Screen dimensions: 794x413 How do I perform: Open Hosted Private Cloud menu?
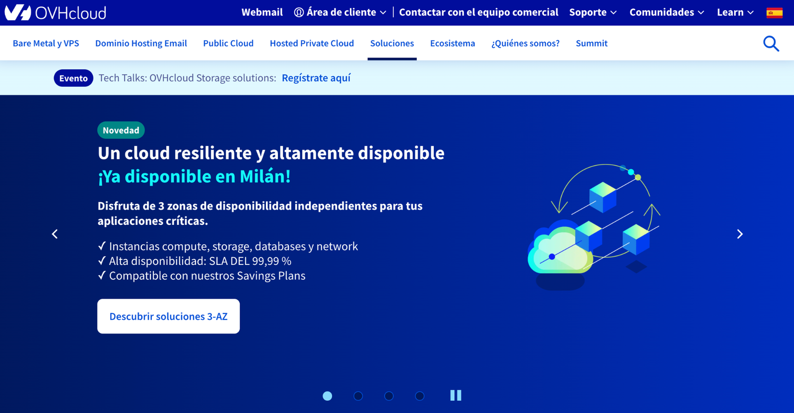(312, 43)
